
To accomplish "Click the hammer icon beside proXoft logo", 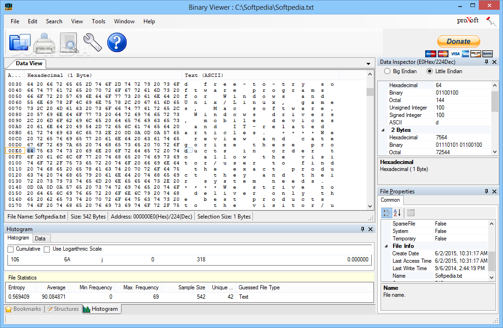I will coord(491,21).
